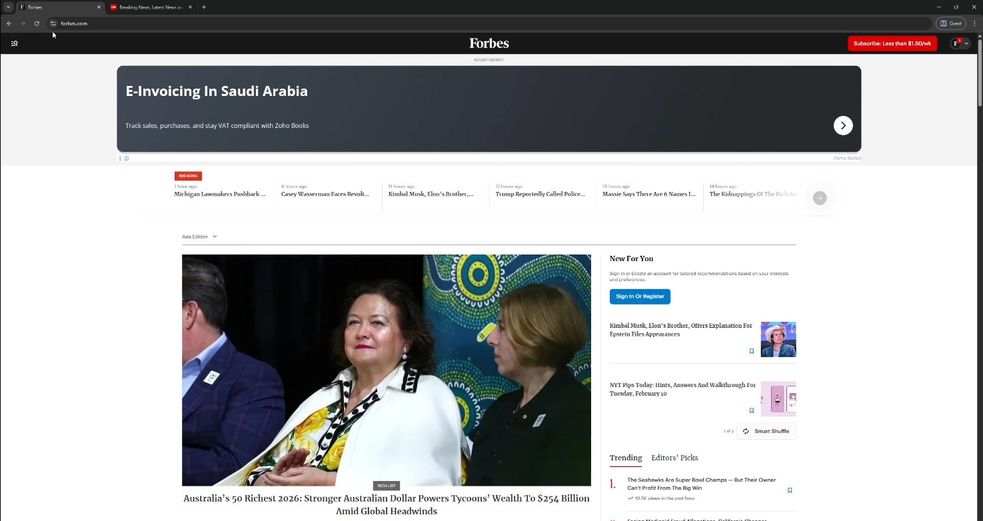
Task: Reload the page with the refresh icon
Action: pyautogui.click(x=37, y=23)
